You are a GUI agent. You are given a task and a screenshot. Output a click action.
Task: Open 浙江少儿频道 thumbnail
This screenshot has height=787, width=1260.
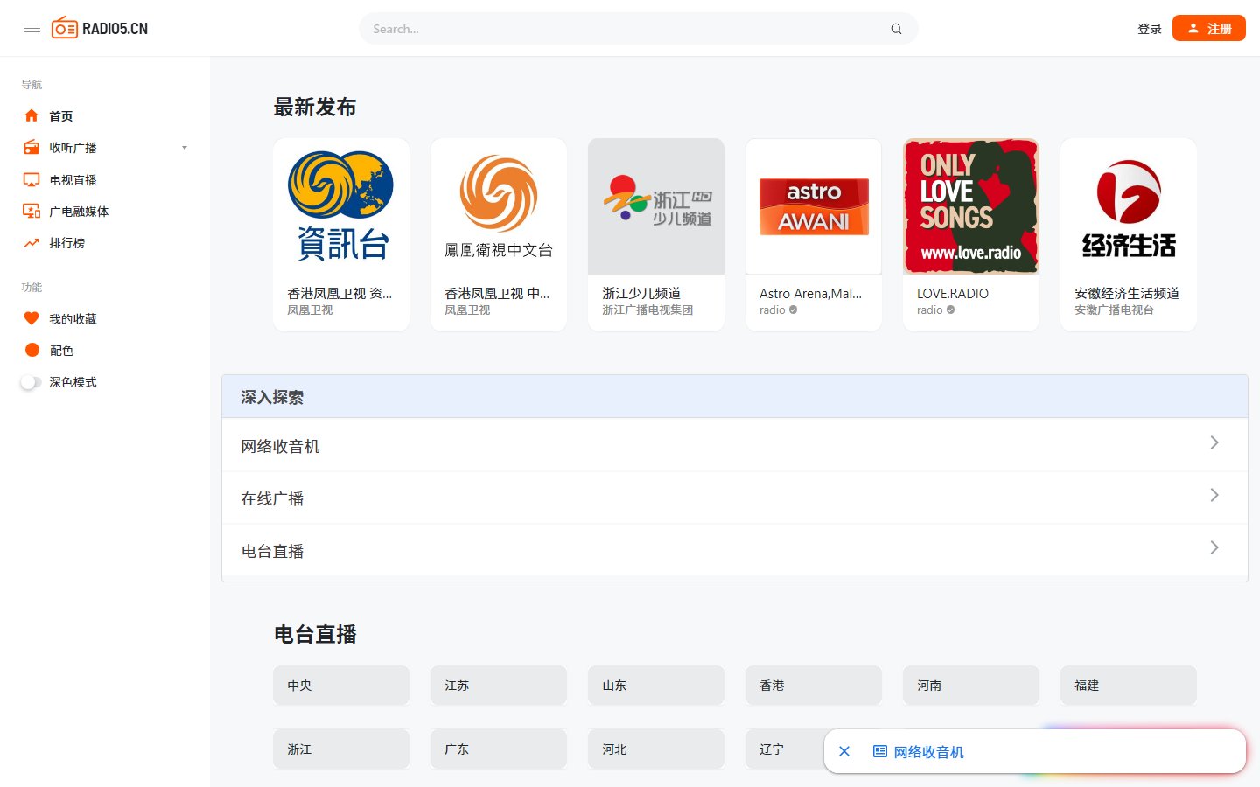656,206
